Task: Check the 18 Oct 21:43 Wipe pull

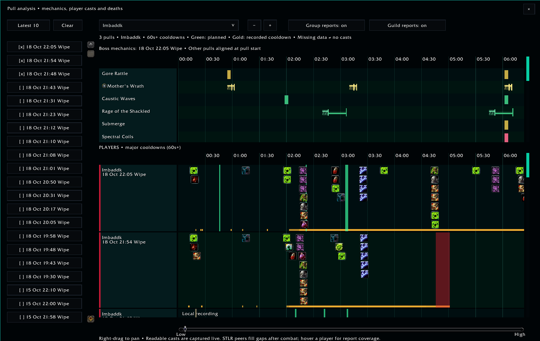Action: tap(44, 88)
